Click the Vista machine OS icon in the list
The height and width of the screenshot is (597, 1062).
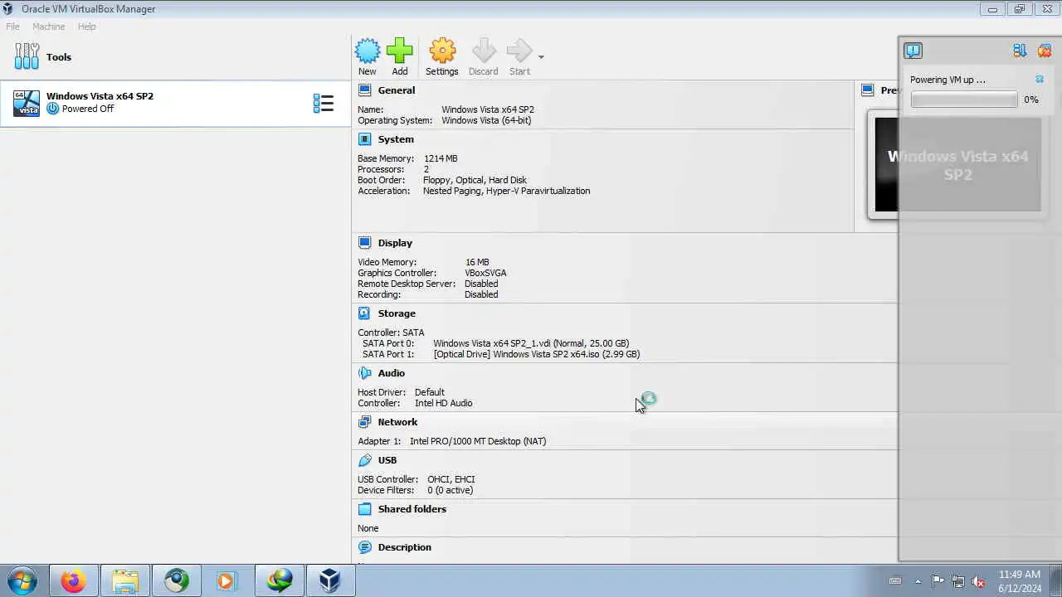pyautogui.click(x=27, y=103)
